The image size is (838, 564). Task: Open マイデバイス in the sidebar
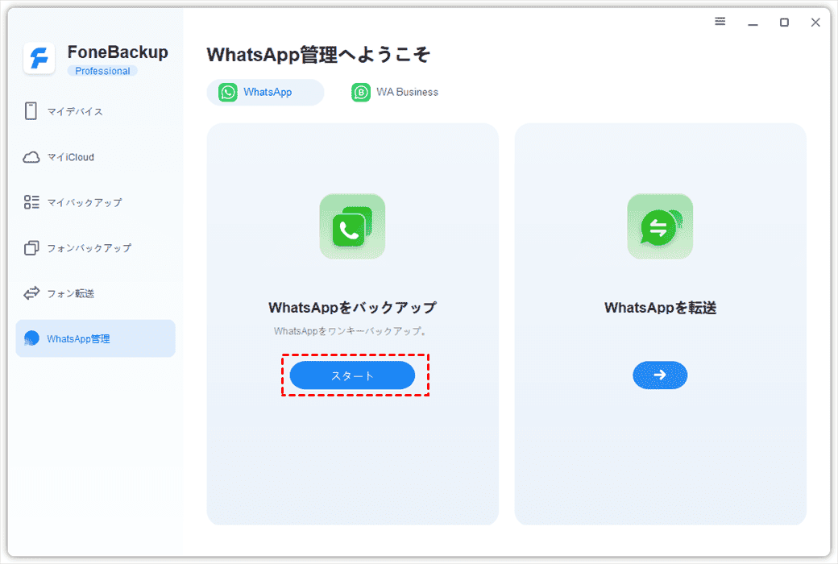(95, 111)
